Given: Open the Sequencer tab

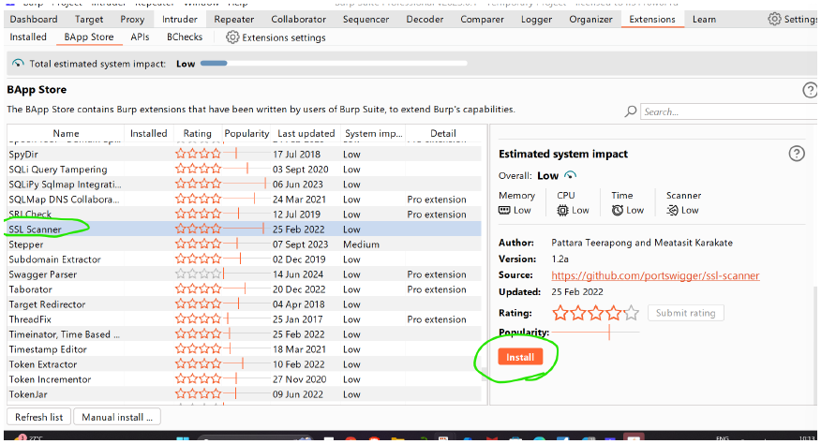Looking at the screenshot, I should click(366, 20).
